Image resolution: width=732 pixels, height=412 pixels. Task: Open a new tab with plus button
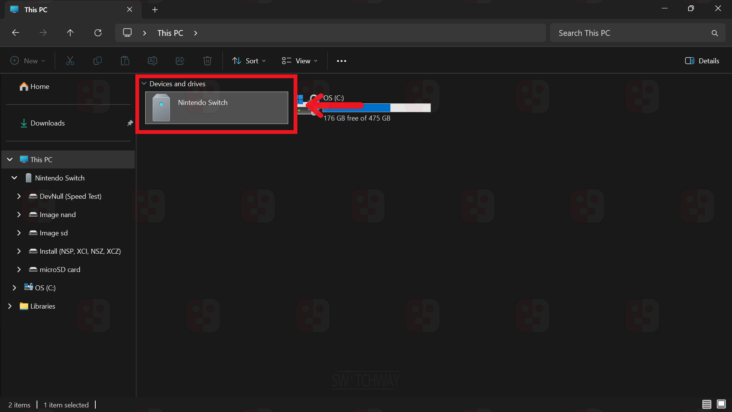155,10
